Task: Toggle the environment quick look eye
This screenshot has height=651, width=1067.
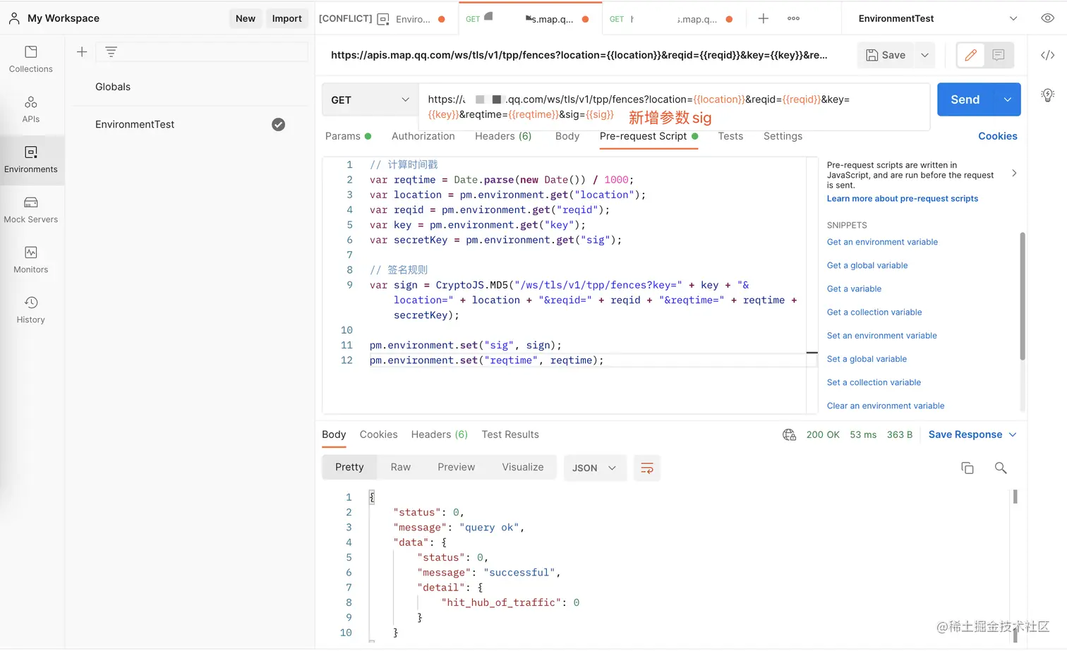Action: [x=1047, y=18]
